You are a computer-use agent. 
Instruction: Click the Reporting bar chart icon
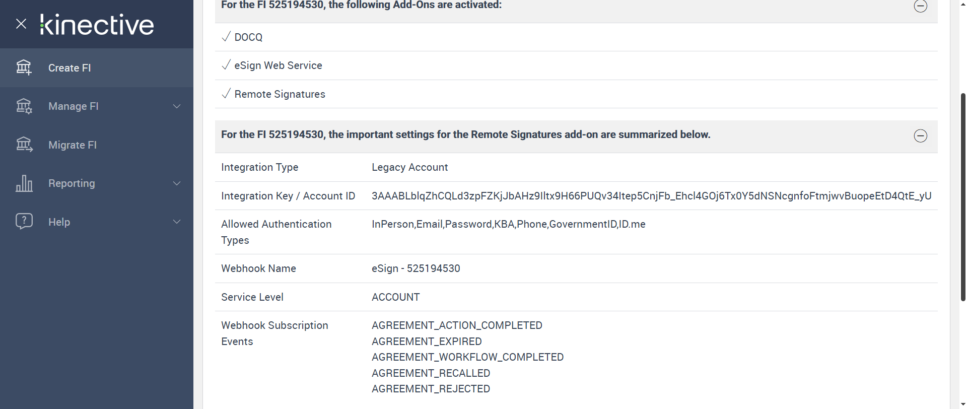coord(24,183)
